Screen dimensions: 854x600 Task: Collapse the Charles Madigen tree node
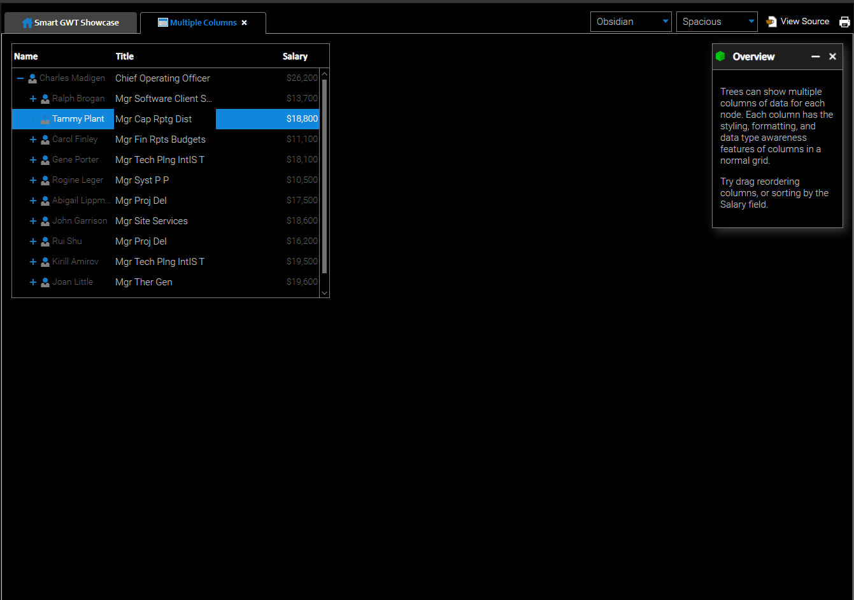click(x=20, y=78)
